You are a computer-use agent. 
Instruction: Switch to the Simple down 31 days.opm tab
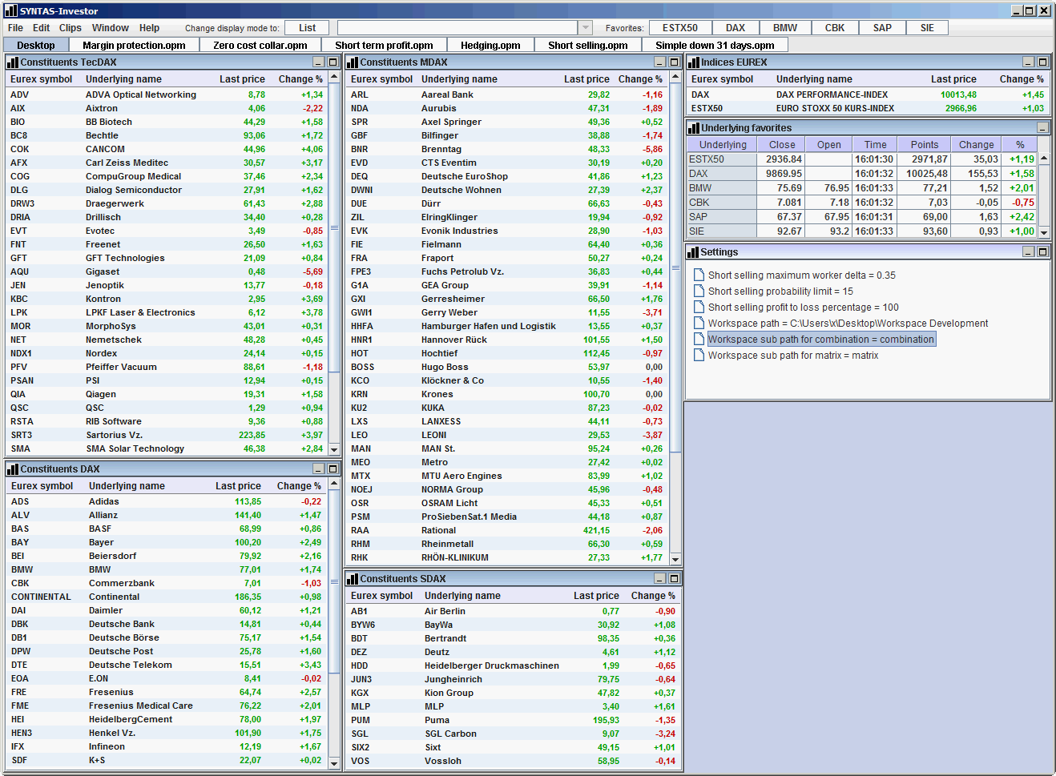tap(715, 46)
